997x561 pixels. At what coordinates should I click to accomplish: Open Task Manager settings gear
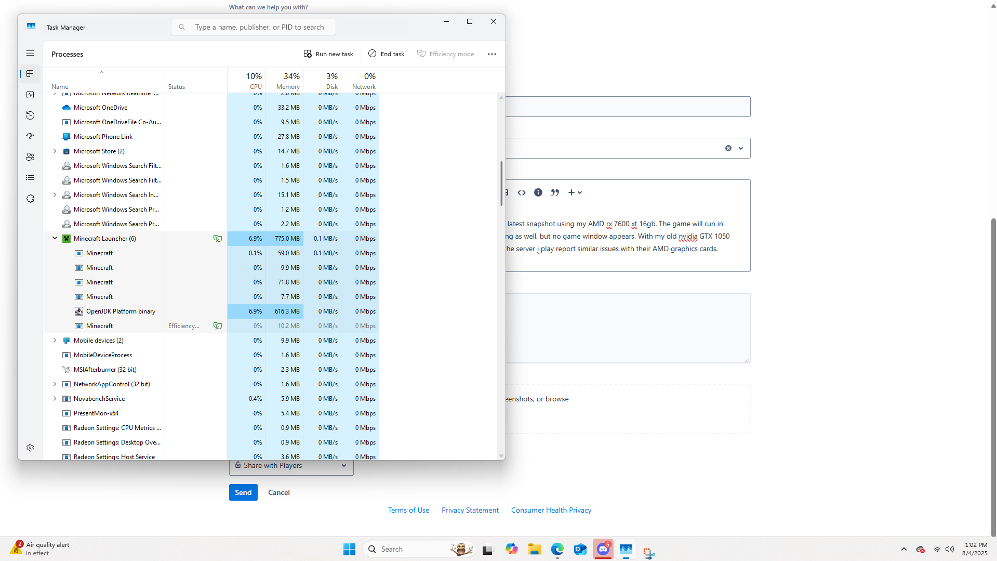point(30,448)
